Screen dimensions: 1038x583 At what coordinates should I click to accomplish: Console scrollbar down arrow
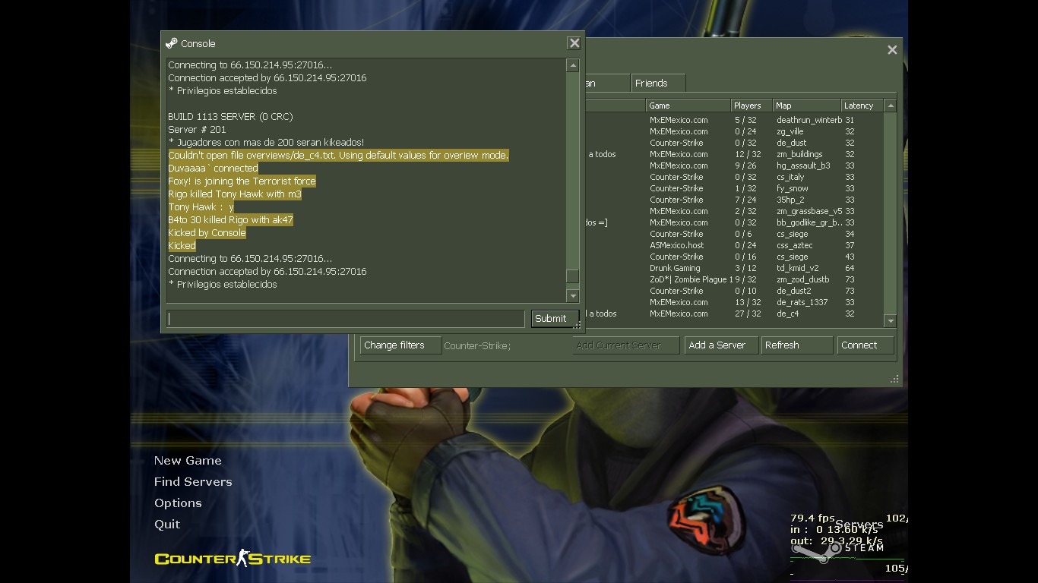click(x=573, y=296)
